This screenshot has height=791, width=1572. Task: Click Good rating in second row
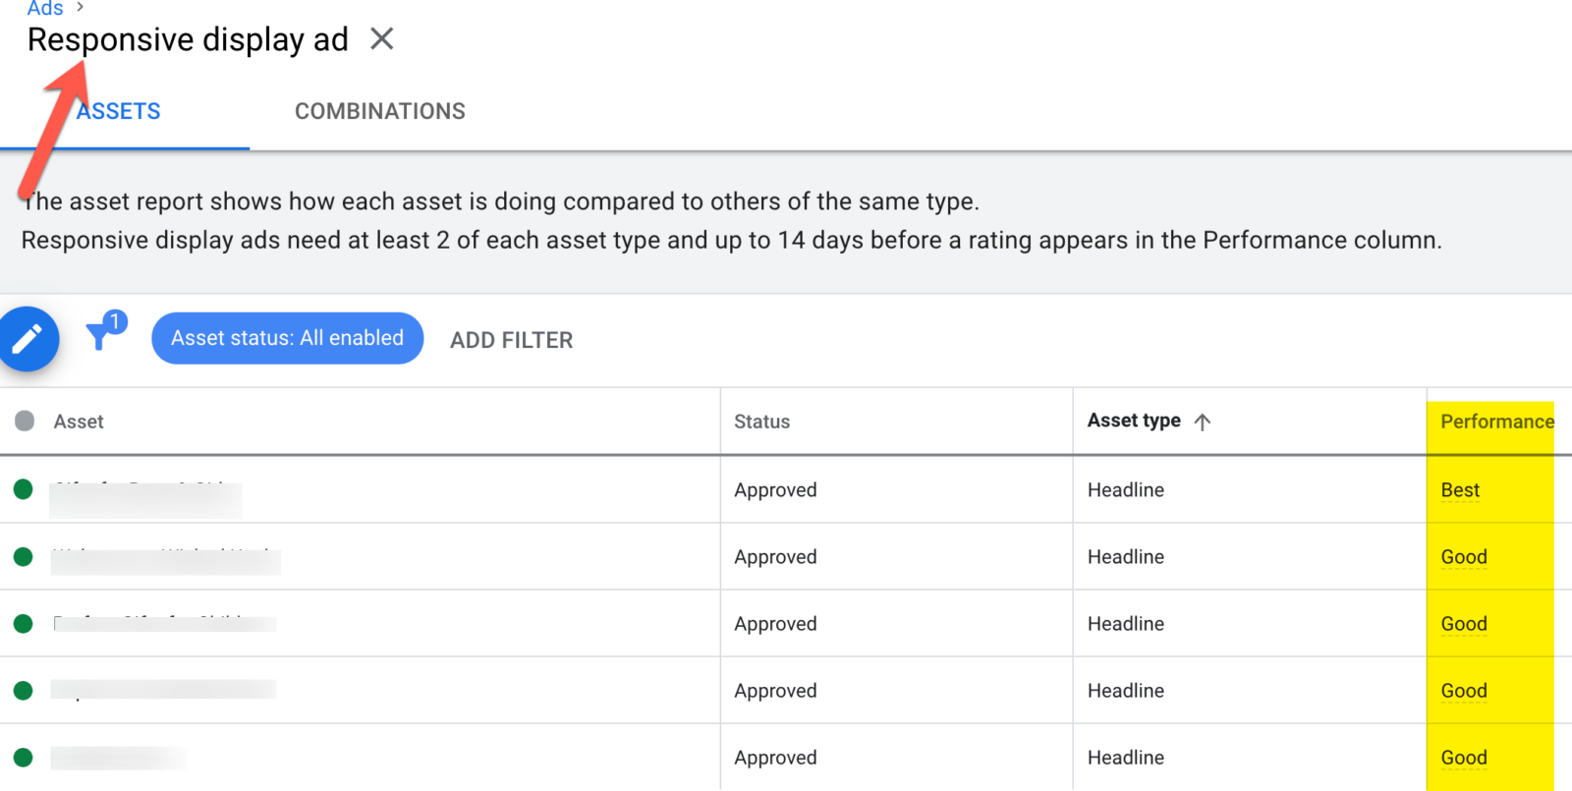pos(1463,557)
